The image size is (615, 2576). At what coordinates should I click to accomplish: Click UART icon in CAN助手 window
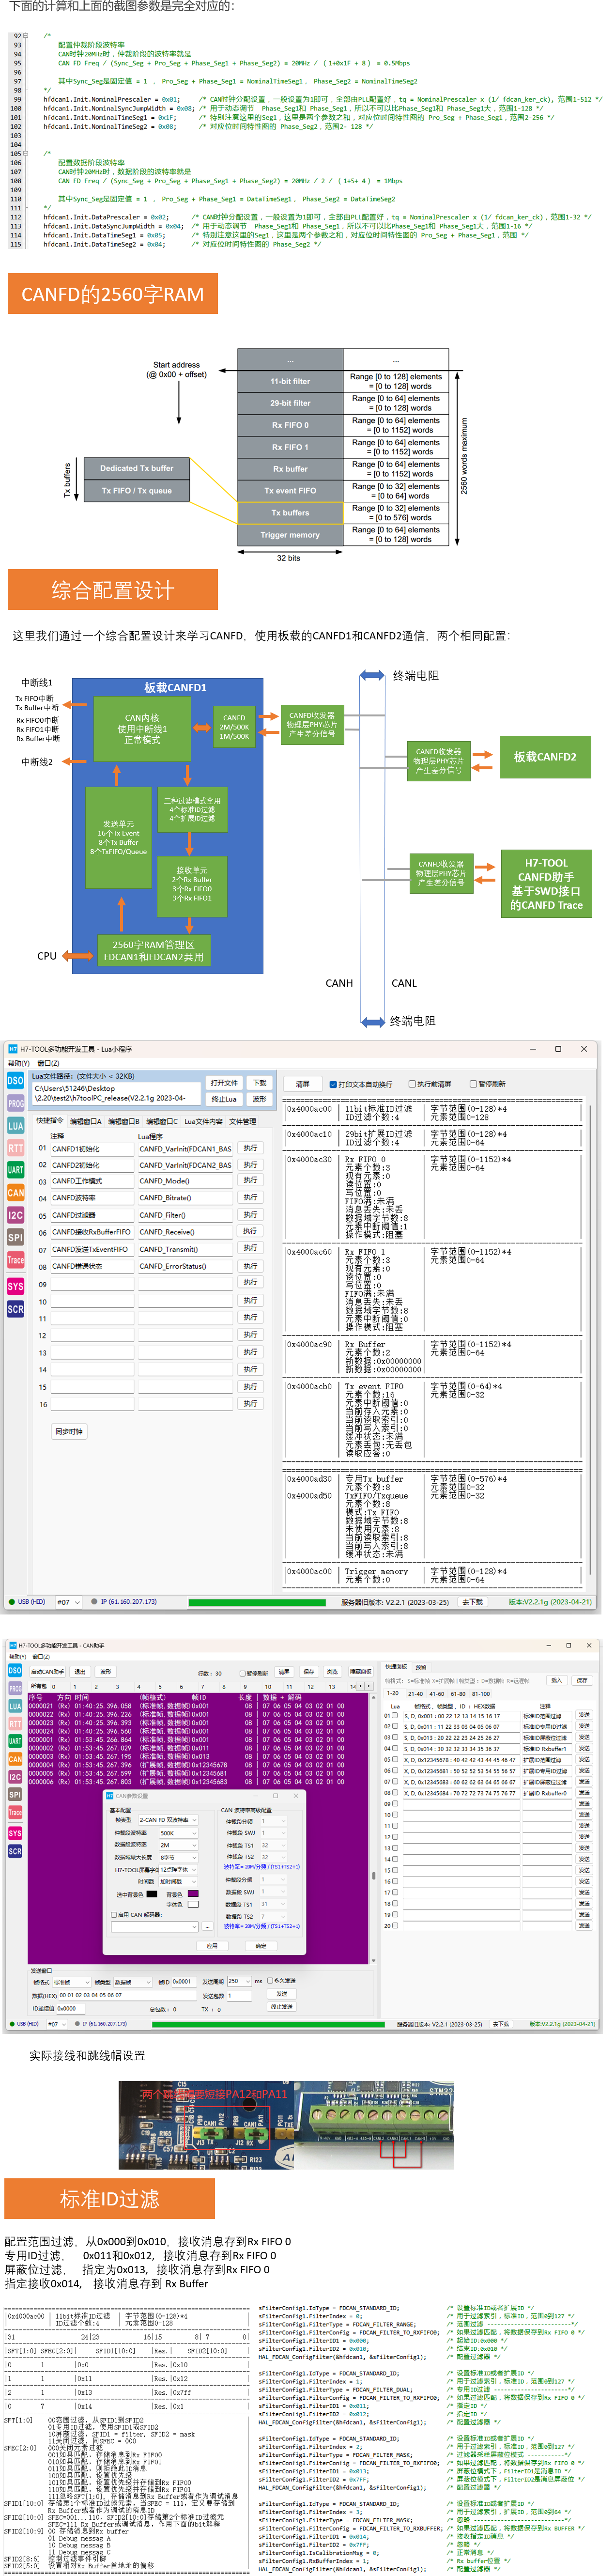(x=15, y=1741)
